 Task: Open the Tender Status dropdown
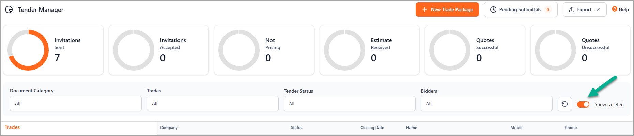350,104
